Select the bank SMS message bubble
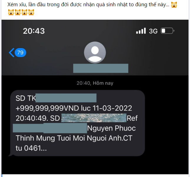This screenshot has height=177, width=190. [77, 123]
